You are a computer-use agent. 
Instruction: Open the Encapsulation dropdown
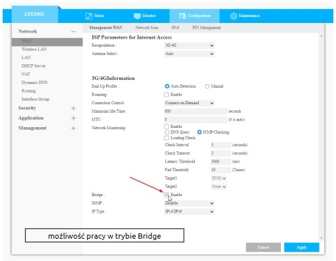189,45
